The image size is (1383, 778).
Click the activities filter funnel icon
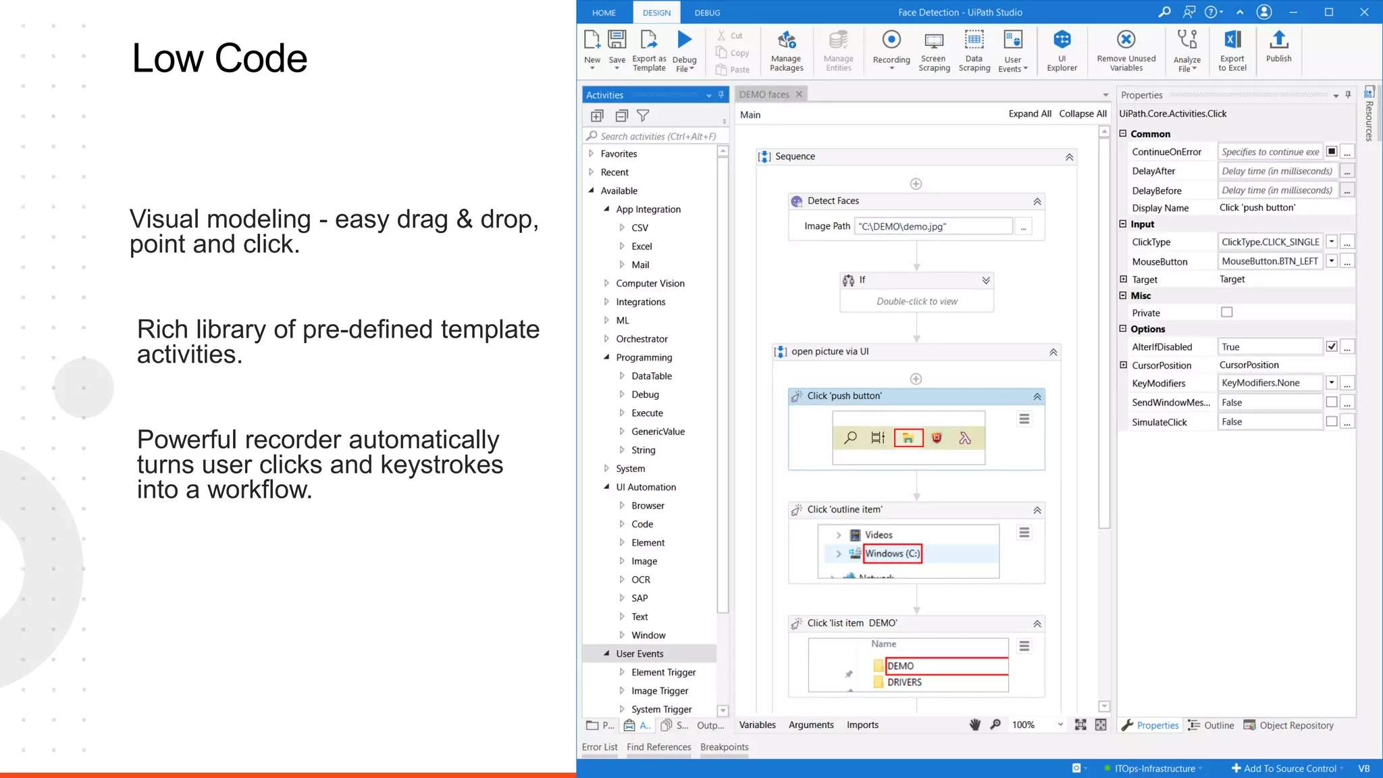643,116
